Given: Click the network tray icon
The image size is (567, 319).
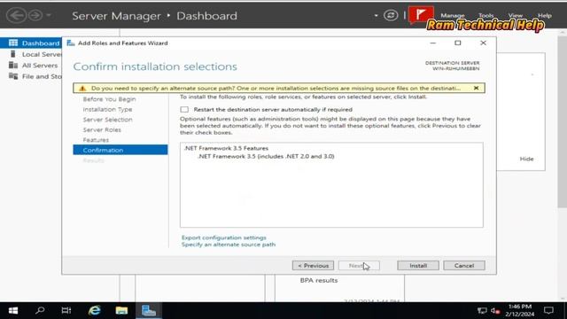Looking at the screenshot, I should [482, 310].
